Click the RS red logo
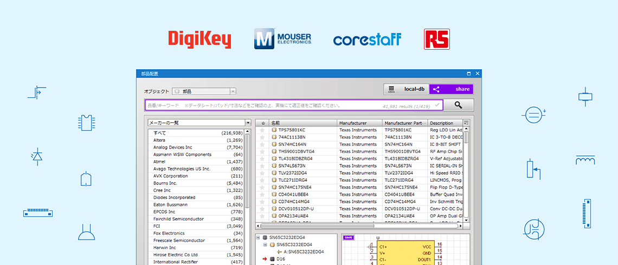 [437, 39]
